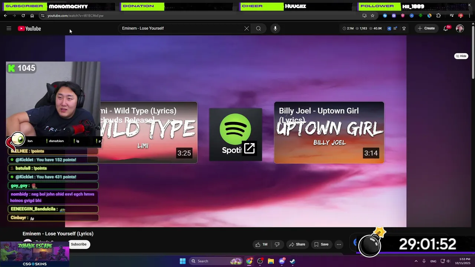Open the YouTube notifications bell
Image resolution: width=475 pixels, height=267 pixels.
pyautogui.click(x=446, y=29)
